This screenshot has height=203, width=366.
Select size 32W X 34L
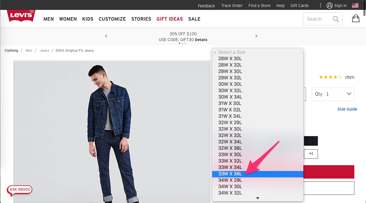[x=258, y=142]
